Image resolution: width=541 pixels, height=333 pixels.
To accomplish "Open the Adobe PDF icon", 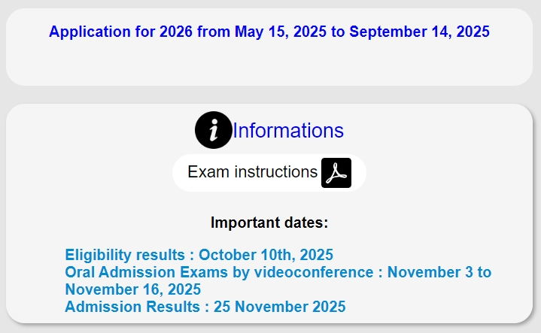I will click(x=336, y=173).
